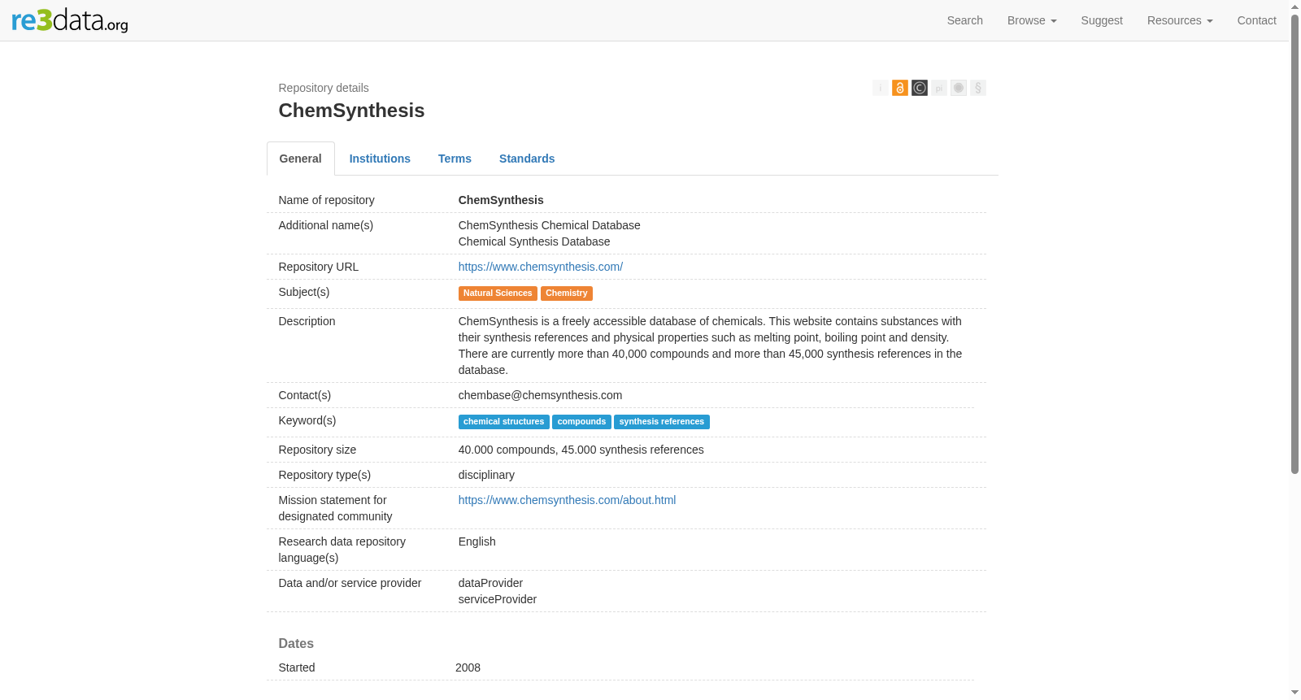Click the 'Mission statement for designated community' label

pos(335,508)
